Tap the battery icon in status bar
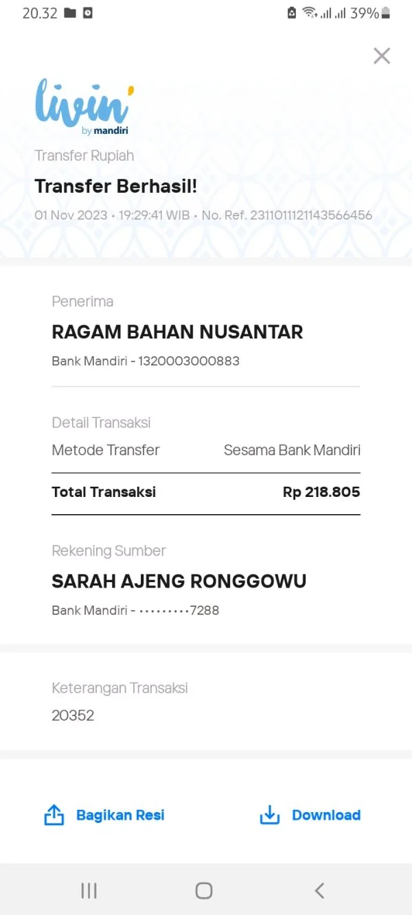Viewport: 412px width, 915px height. (x=386, y=13)
